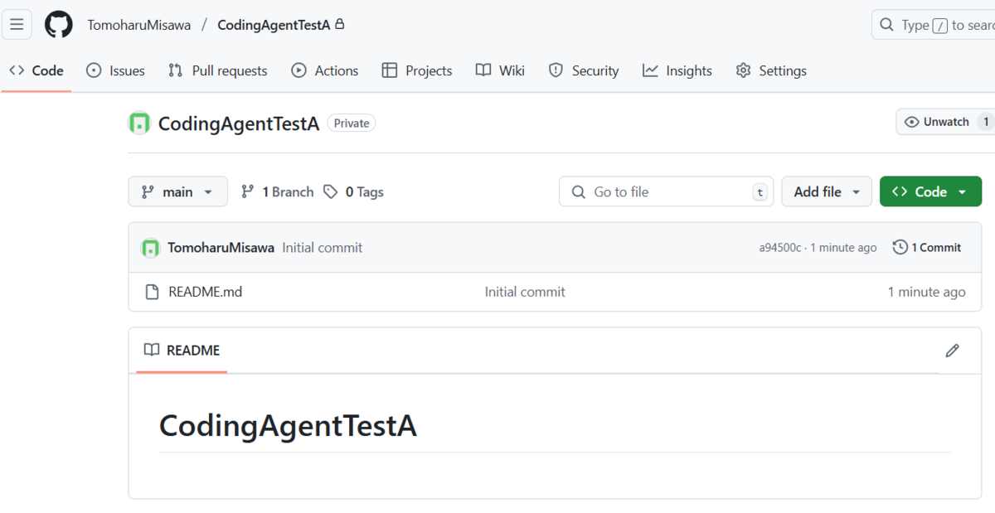The height and width of the screenshot is (513, 995).
Task: Open the repository history via clock icon
Action: coord(900,246)
